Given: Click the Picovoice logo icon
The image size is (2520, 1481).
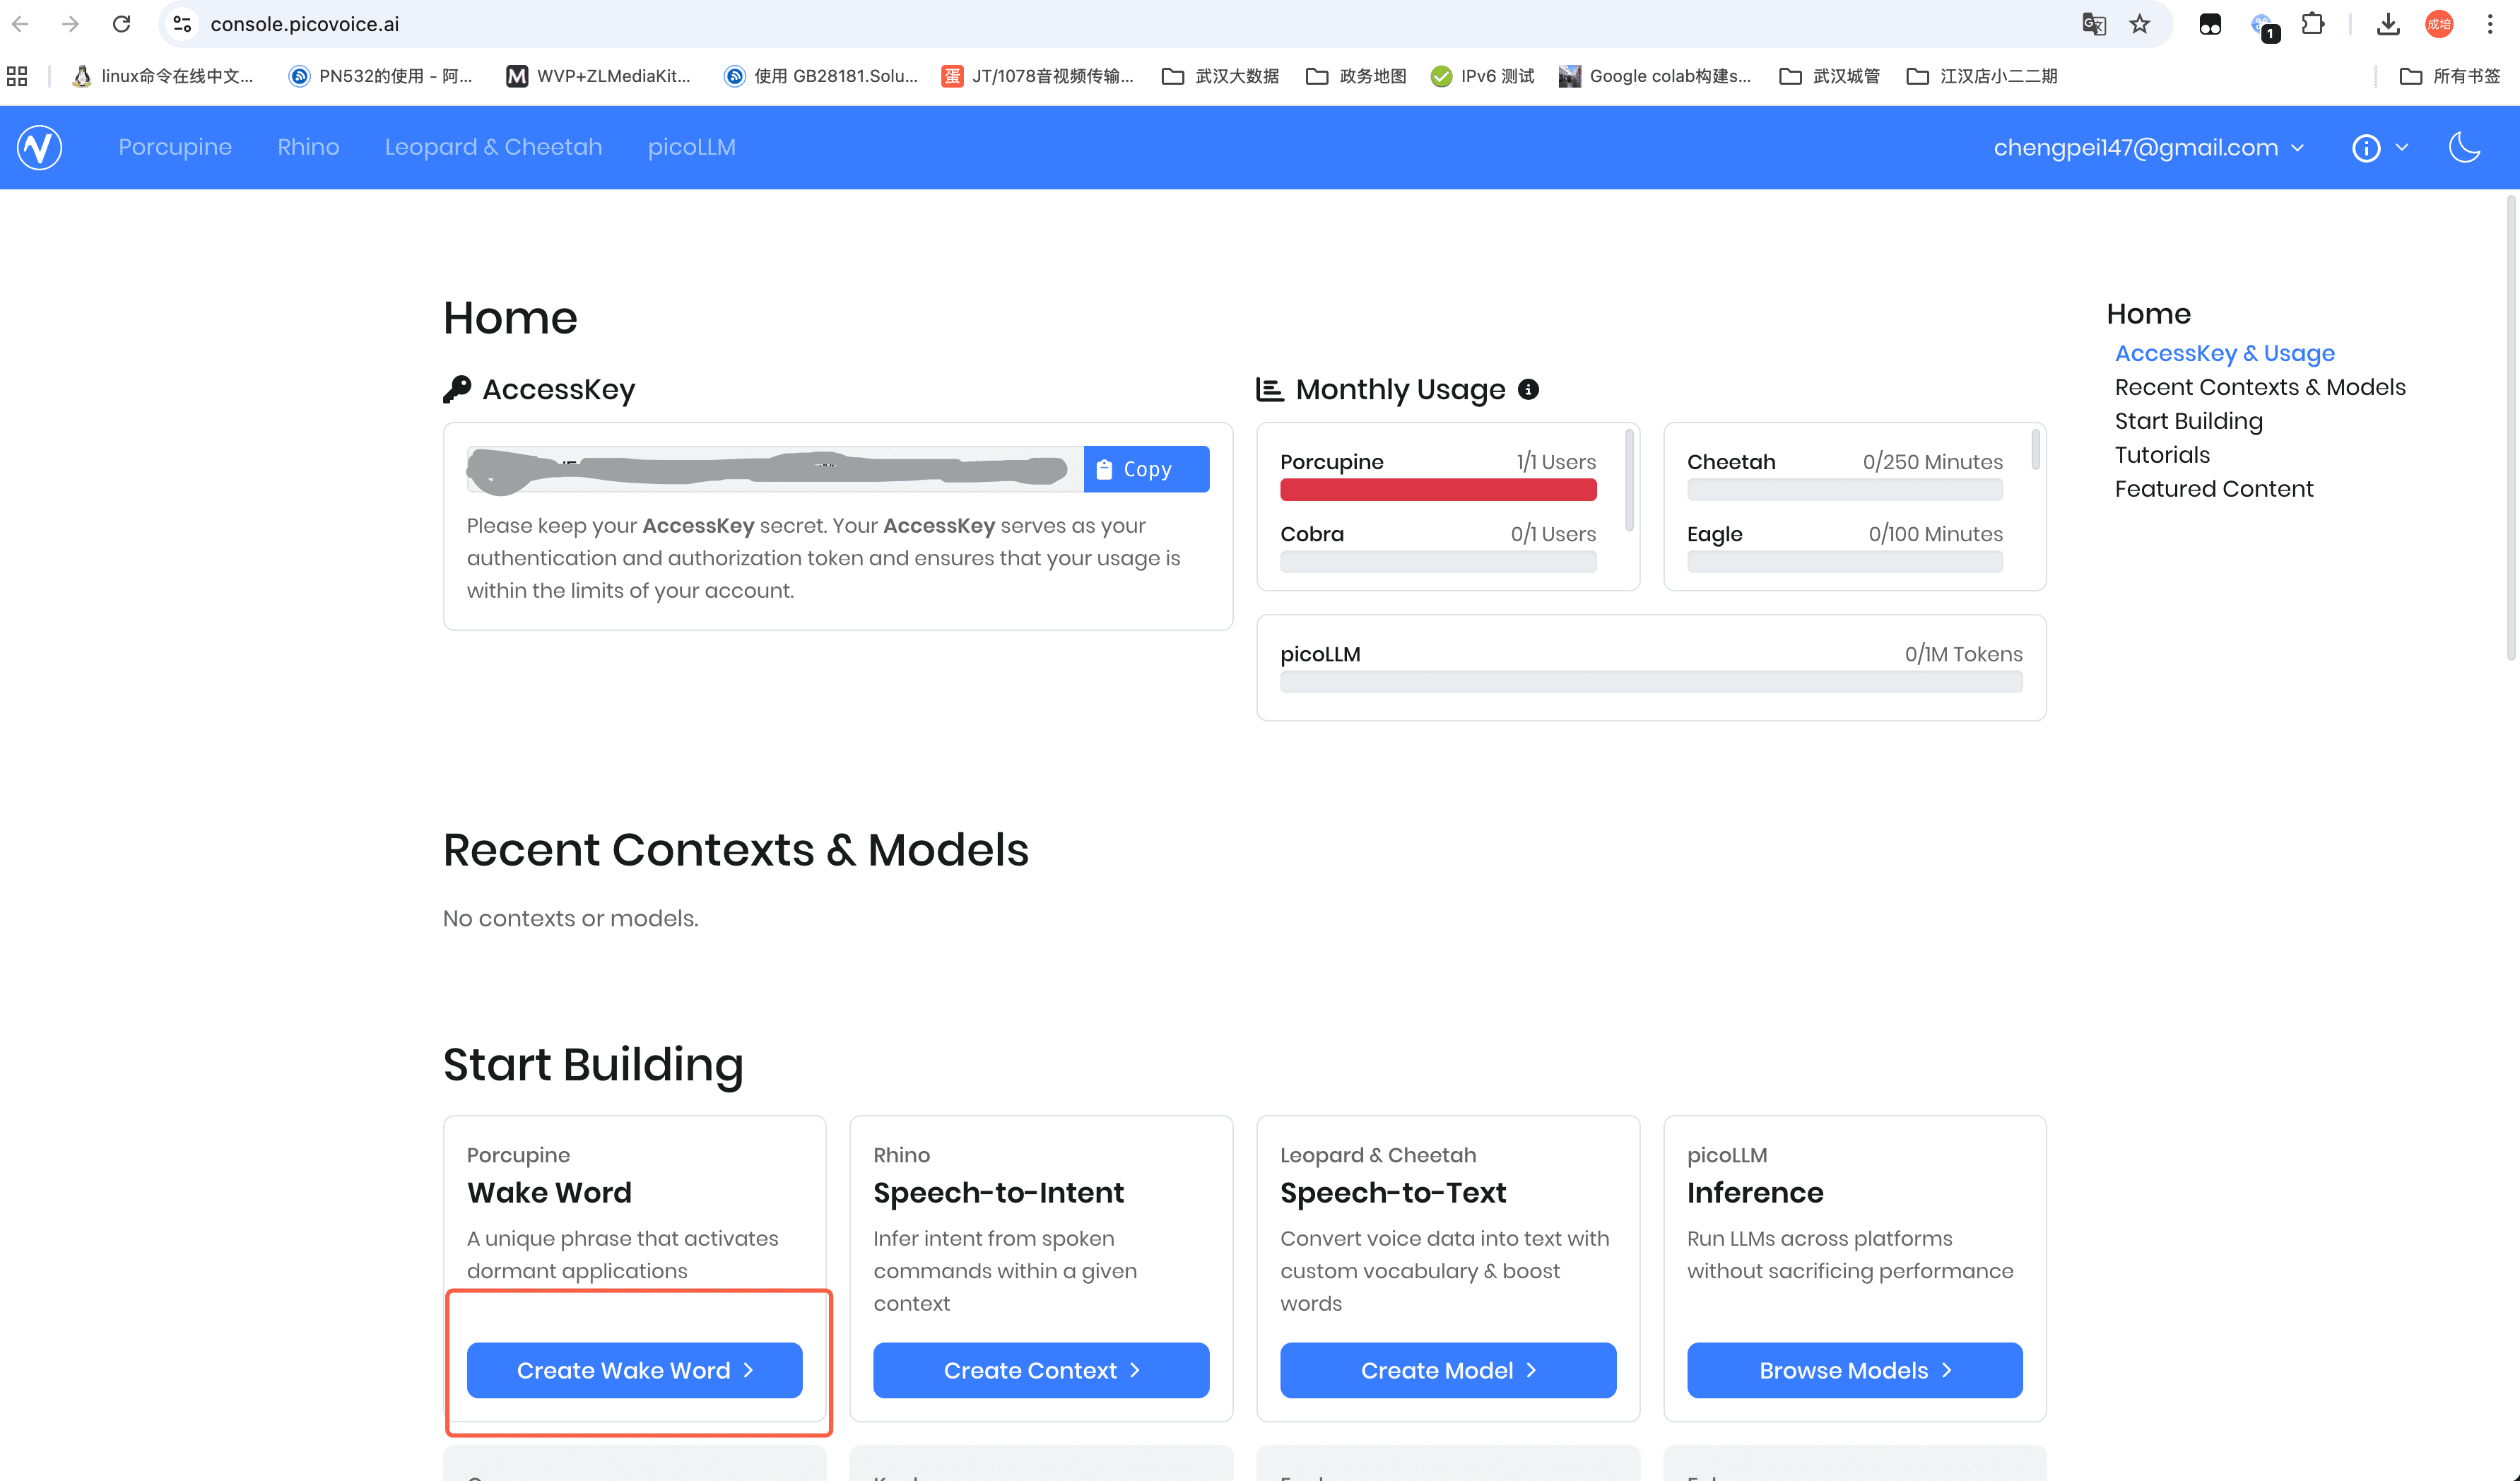Looking at the screenshot, I should point(40,147).
